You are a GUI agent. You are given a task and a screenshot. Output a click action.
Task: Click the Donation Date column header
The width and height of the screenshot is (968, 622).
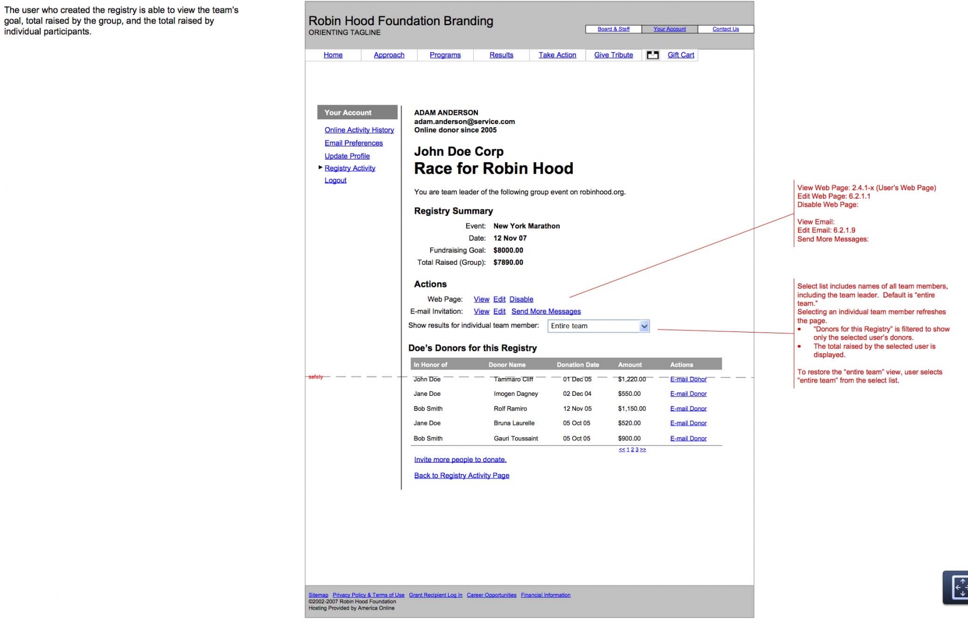point(578,365)
